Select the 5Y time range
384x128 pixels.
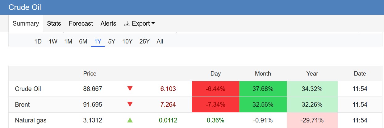coord(112,41)
